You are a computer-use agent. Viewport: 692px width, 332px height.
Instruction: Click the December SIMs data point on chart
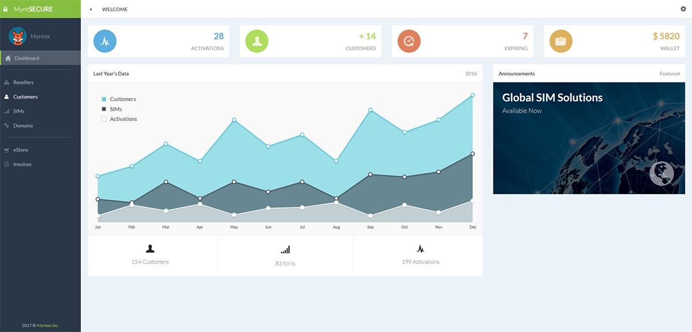click(x=472, y=154)
